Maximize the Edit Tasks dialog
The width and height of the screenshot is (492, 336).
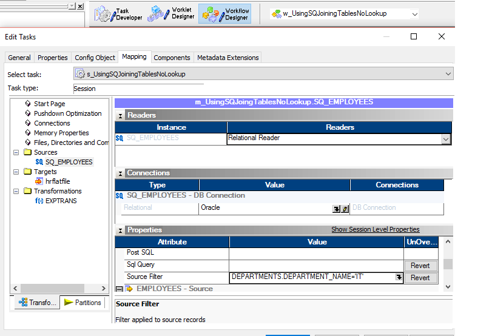[x=414, y=37]
